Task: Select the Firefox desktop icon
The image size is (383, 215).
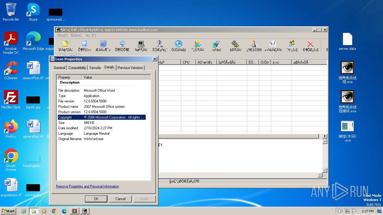Action: [11, 129]
